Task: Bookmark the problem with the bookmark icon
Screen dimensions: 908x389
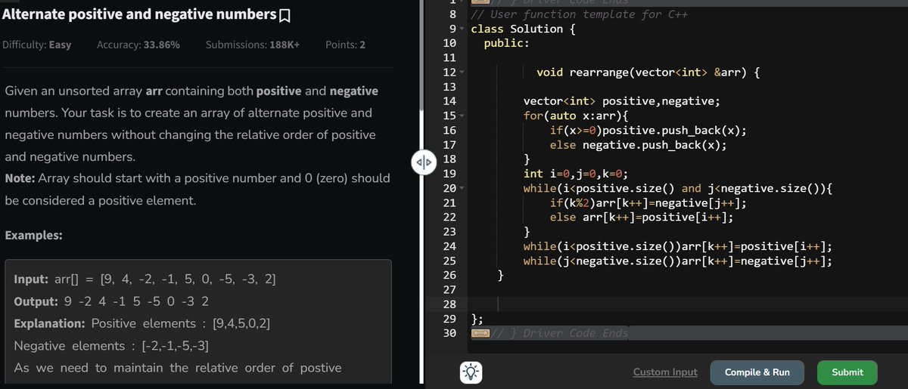Action: [285, 16]
